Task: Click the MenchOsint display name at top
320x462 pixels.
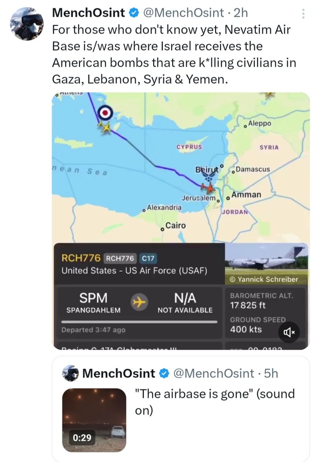Action: pyautogui.click(x=89, y=14)
